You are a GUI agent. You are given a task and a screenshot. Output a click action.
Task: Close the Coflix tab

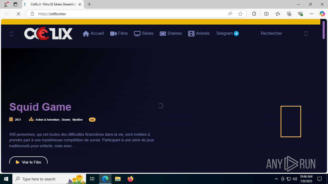(x=80, y=4)
